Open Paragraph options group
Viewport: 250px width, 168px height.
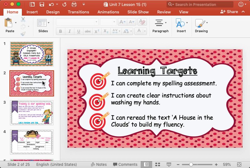click(160, 26)
